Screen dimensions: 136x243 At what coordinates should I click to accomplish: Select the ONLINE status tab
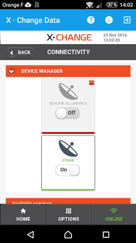click(x=114, y=214)
